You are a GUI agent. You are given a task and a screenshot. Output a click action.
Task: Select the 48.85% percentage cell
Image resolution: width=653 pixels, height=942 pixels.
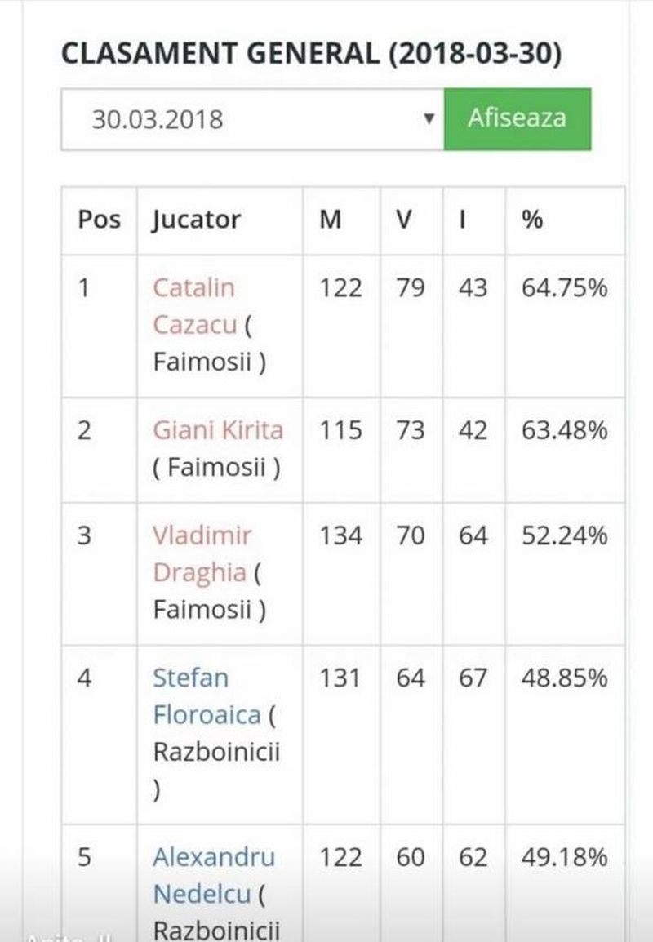pos(564,678)
